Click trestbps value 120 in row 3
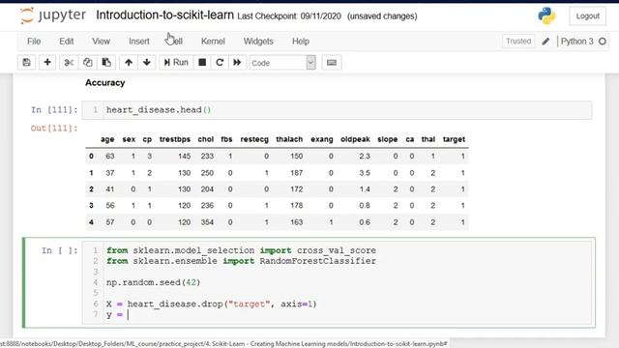The width and height of the screenshot is (619, 348). [184, 206]
